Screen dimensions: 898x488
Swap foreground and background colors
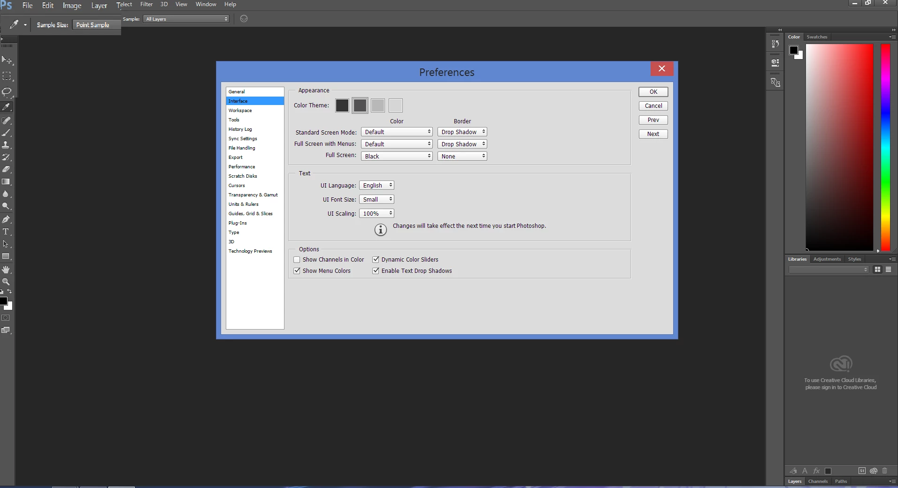(x=9, y=292)
